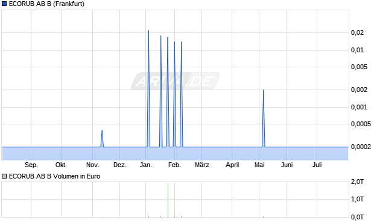Click the 2,0T volume axis value

click(357, 182)
